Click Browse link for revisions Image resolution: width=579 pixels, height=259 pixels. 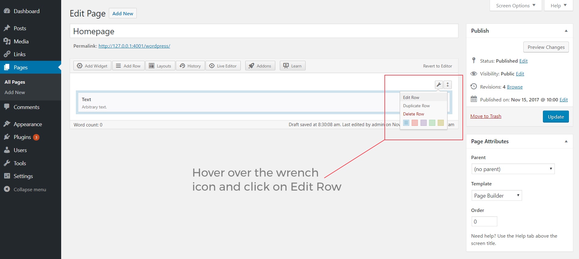[515, 87]
